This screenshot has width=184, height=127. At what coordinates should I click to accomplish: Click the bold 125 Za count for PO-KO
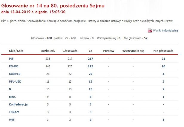[x=91, y=66]
